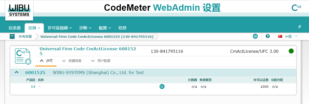The height and width of the screenshot is (104, 309).
Task: Click the license quantity value 1000
Action: pos(264,87)
